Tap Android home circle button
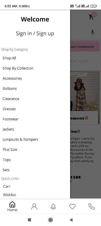This screenshot has width=101, height=226. [50, 220]
